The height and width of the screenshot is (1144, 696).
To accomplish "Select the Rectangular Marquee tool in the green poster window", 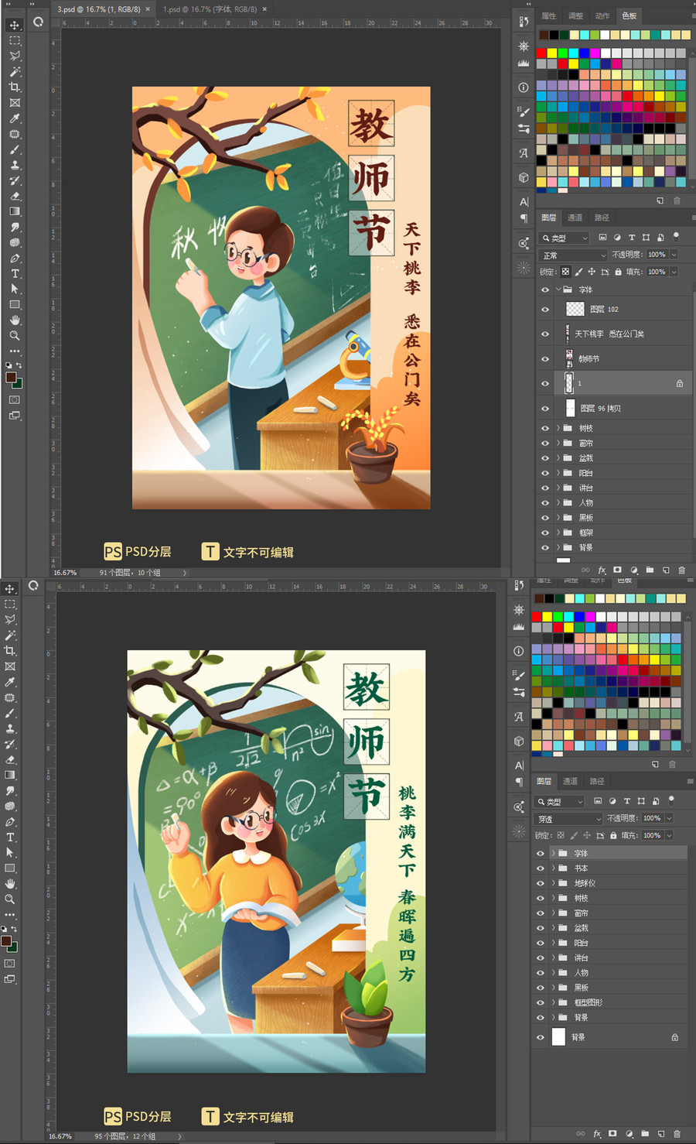I will point(10,604).
